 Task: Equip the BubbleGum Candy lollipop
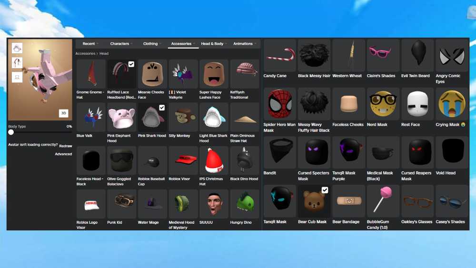(383, 201)
